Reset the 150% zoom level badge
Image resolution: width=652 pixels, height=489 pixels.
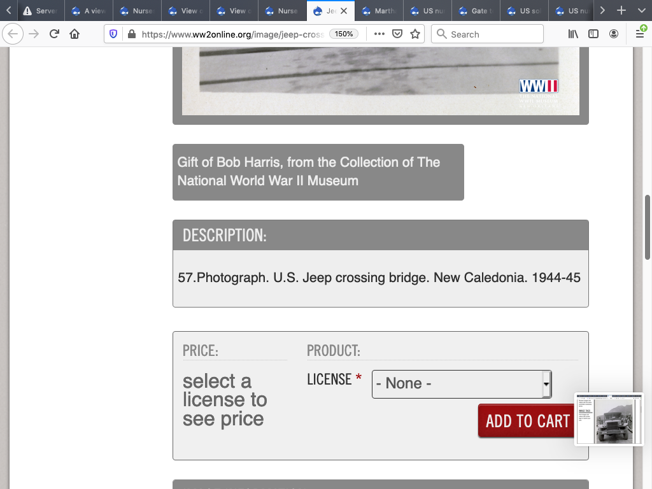pyautogui.click(x=344, y=34)
